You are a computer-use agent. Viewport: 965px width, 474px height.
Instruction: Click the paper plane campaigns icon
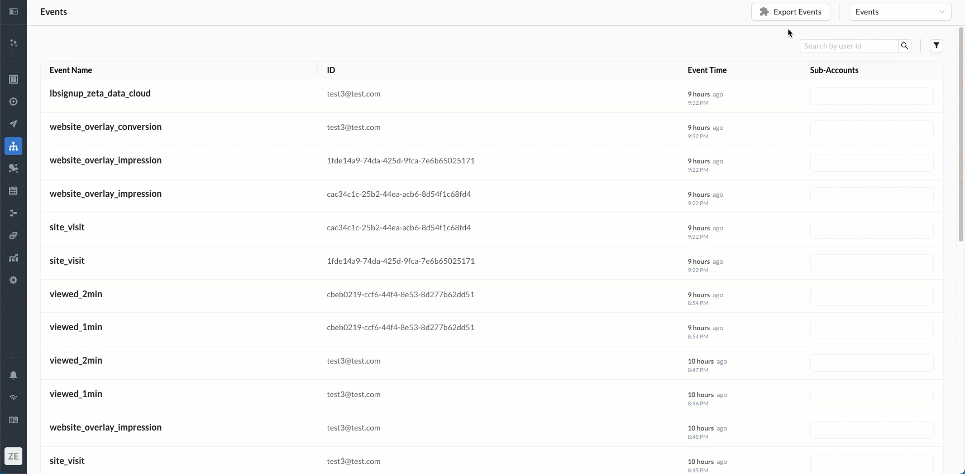point(13,124)
